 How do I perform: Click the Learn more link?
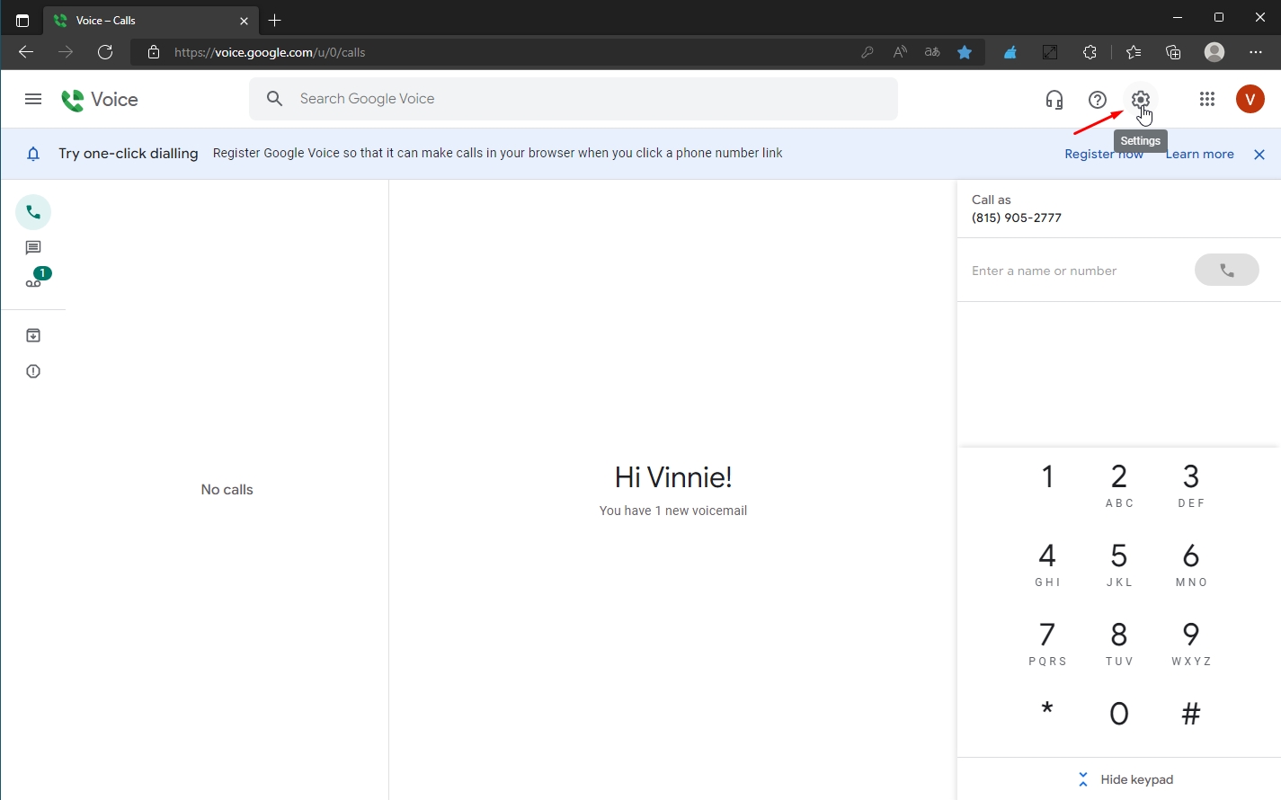pyautogui.click(x=1199, y=155)
